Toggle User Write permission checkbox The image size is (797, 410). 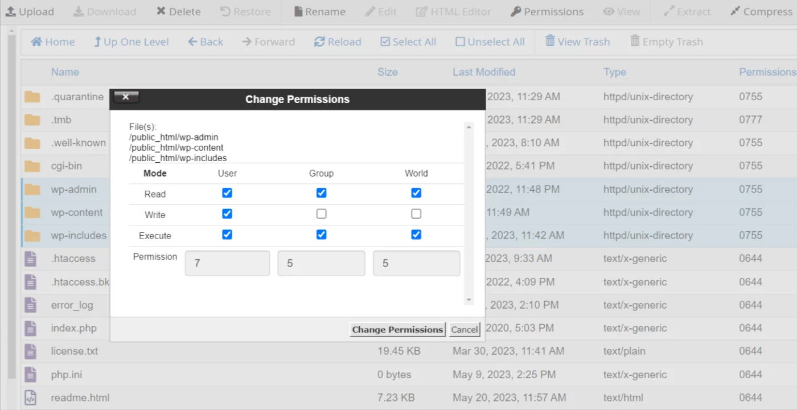227,214
